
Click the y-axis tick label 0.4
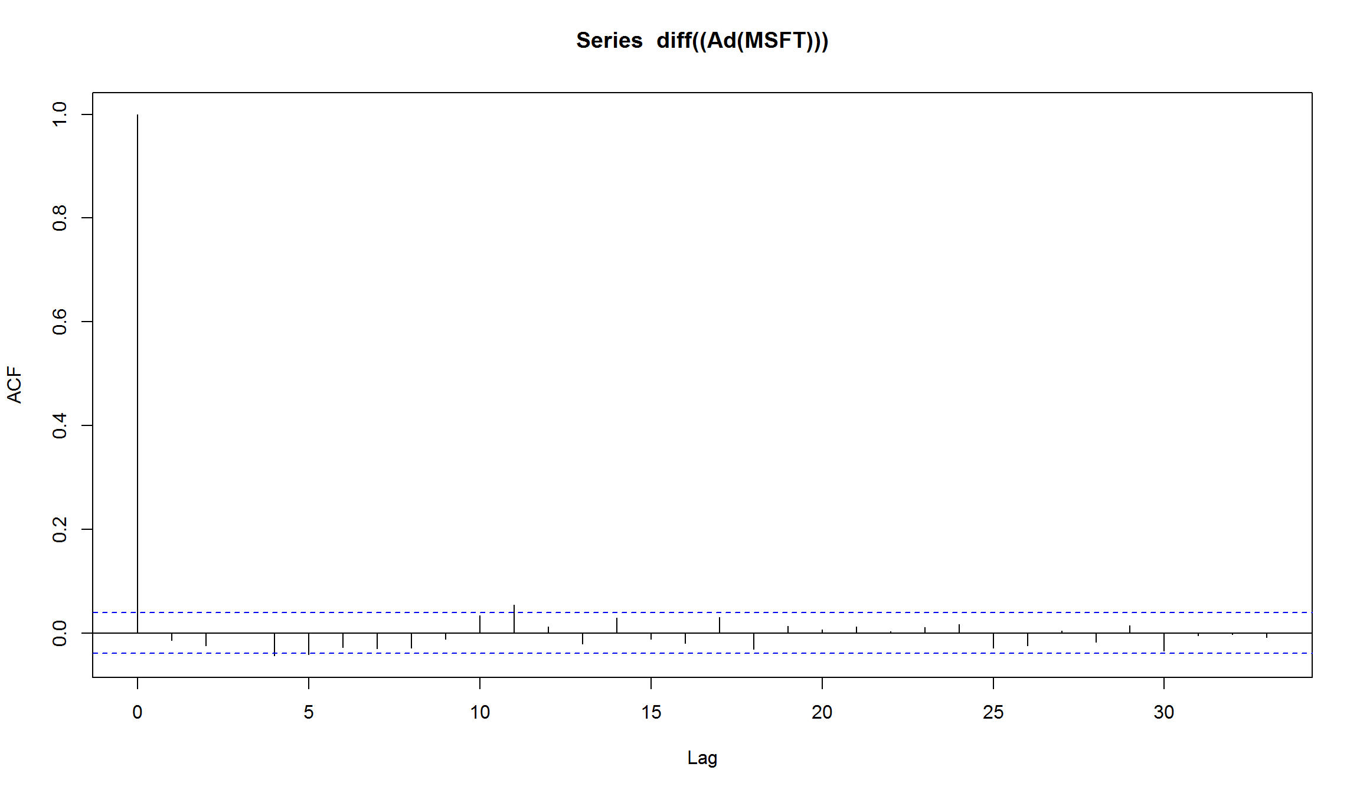pyautogui.click(x=60, y=425)
